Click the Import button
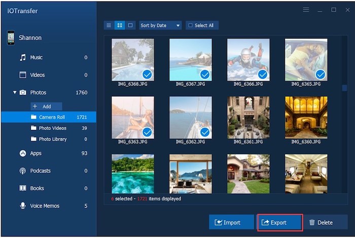Image resolution: width=355 pixels, height=238 pixels. (x=232, y=222)
